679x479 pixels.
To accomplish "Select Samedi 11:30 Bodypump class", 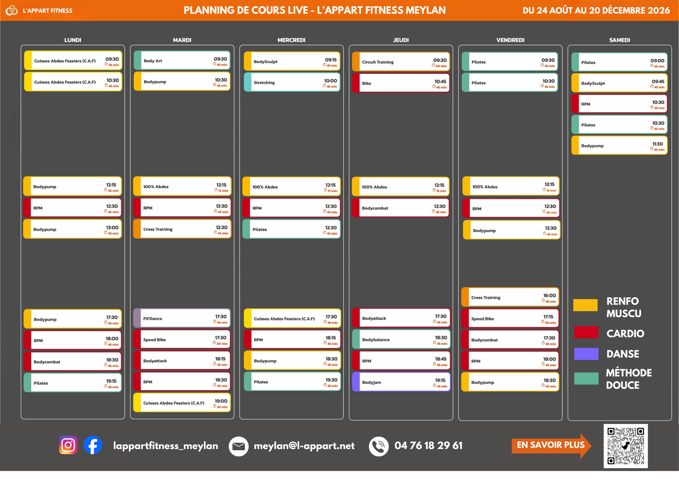I will coord(620,145).
